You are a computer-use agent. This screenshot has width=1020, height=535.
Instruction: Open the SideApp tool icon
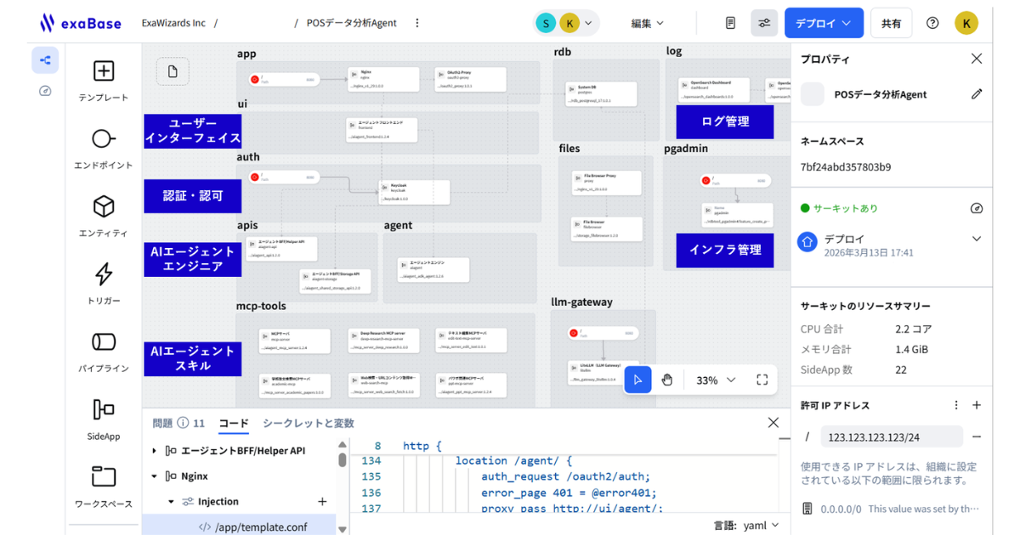[103, 410]
